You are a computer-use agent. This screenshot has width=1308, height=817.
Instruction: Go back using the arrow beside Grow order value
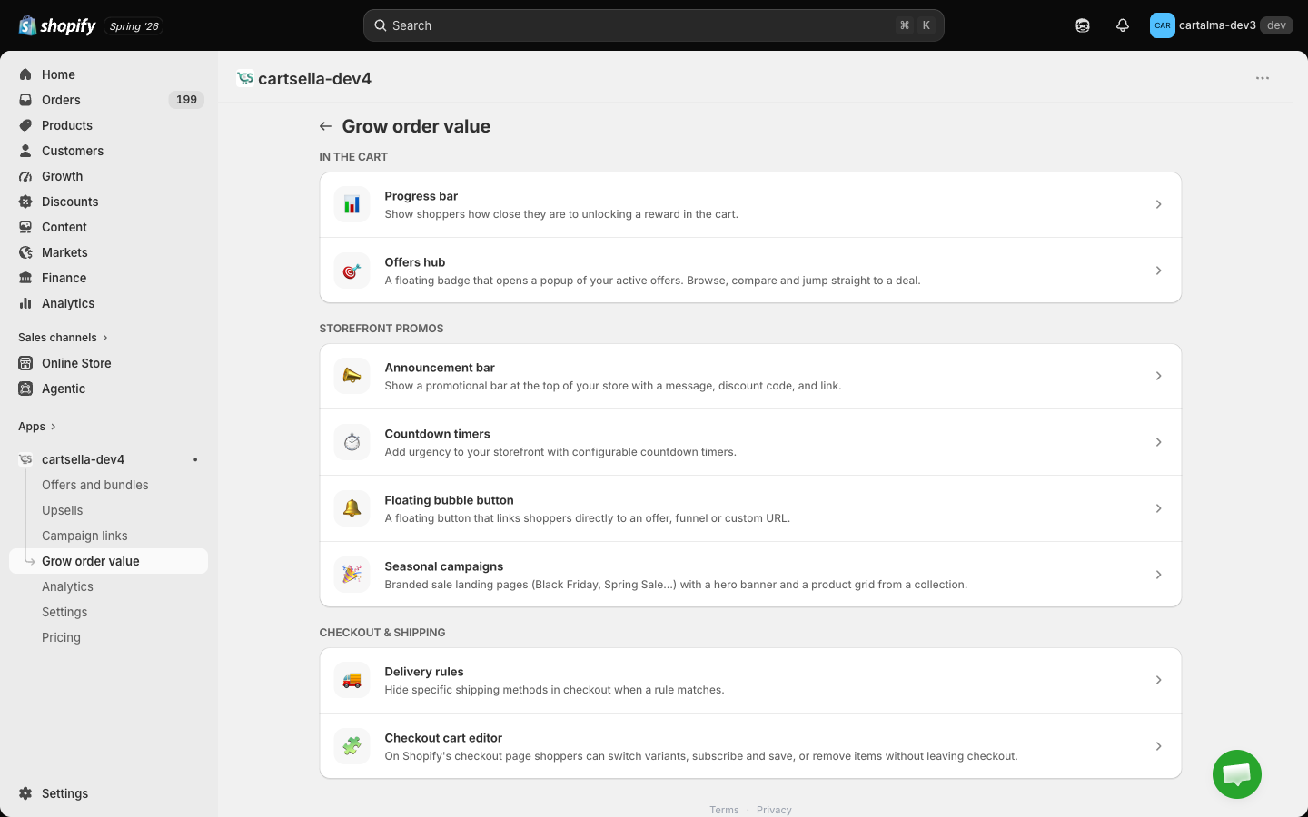325,126
